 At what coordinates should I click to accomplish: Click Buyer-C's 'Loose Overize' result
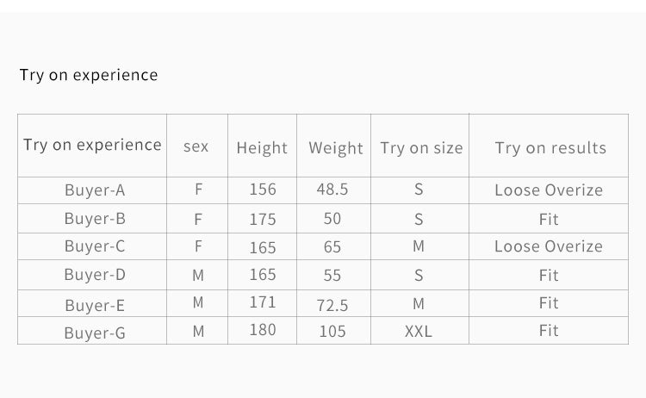pyautogui.click(x=549, y=246)
